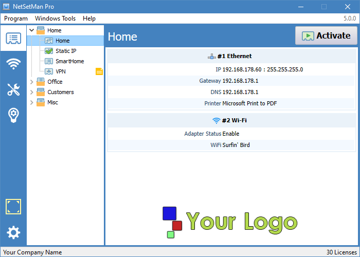
Task: Click the Wi-Fi signal icon in #2 header
Action: coord(217,120)
